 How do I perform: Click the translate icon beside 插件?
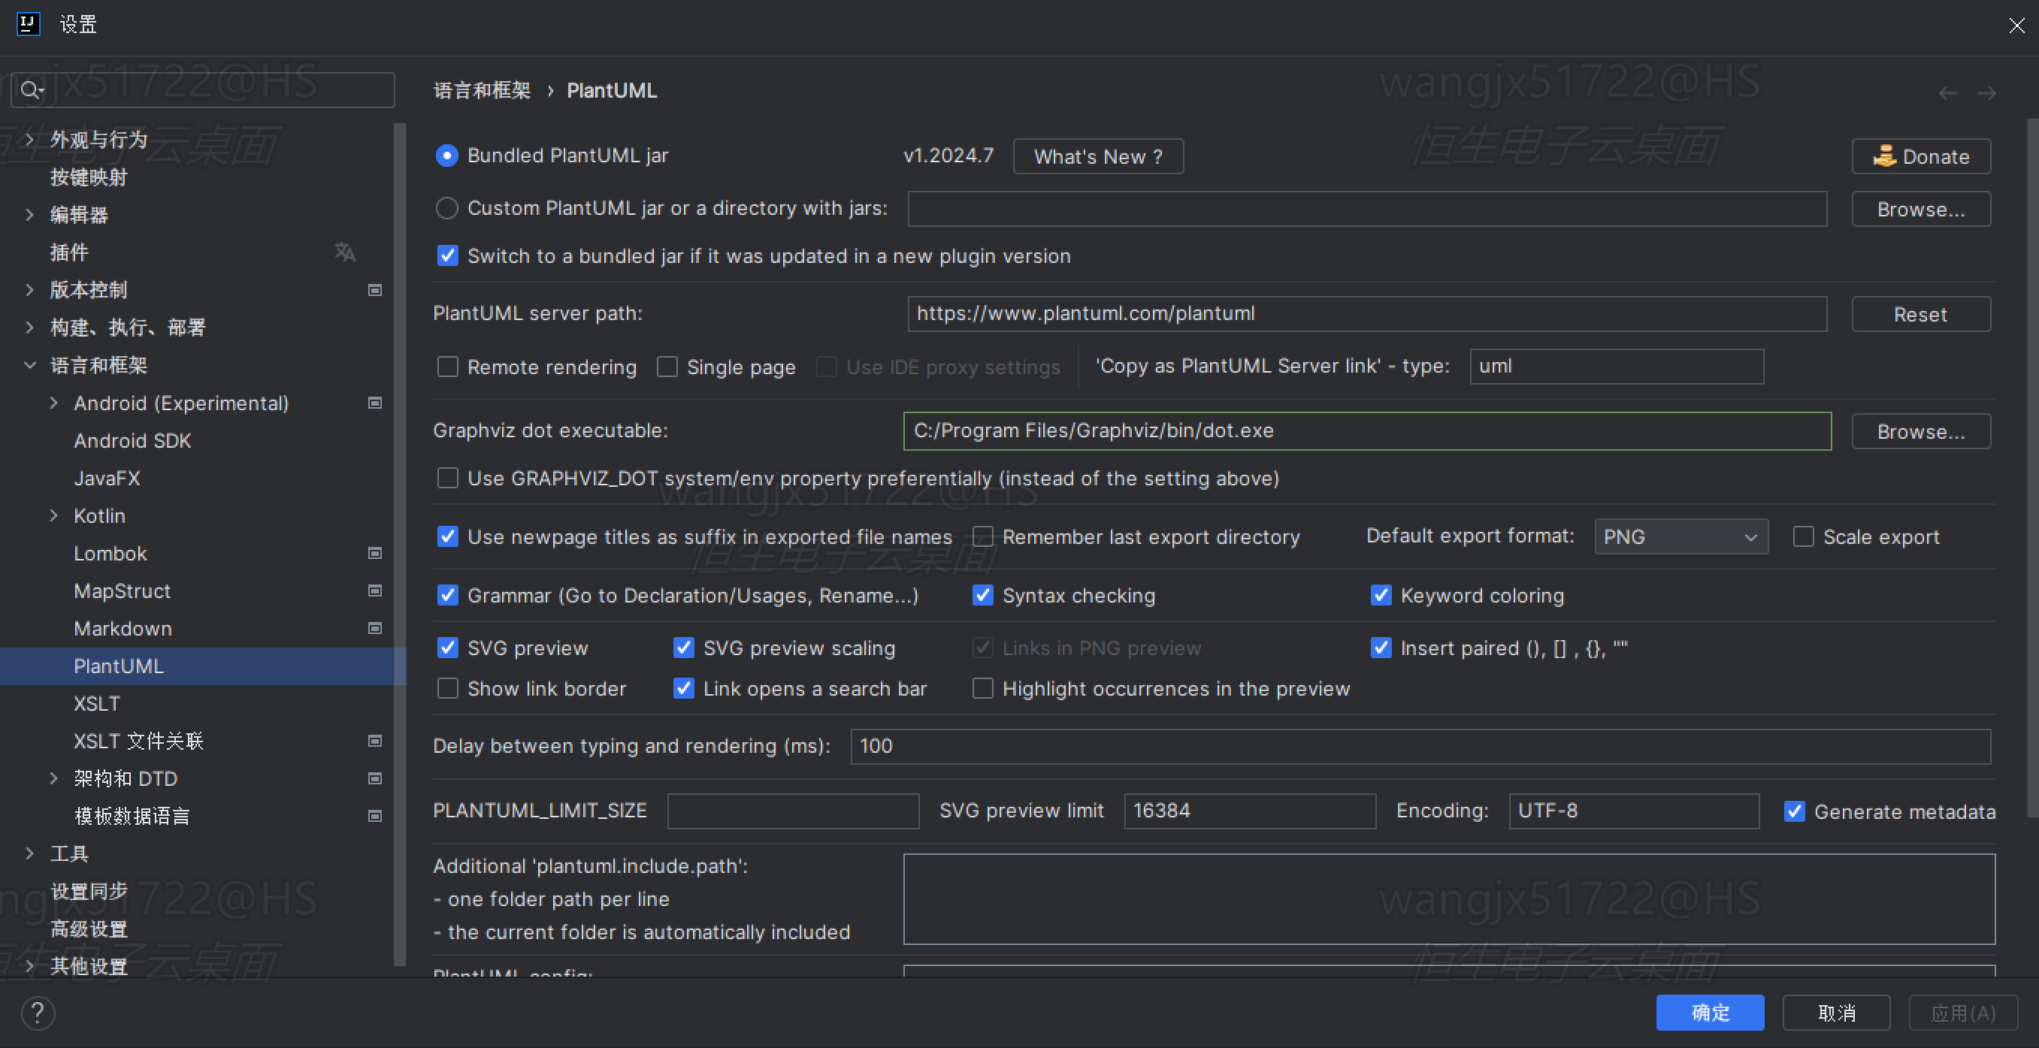pos(345,252)
